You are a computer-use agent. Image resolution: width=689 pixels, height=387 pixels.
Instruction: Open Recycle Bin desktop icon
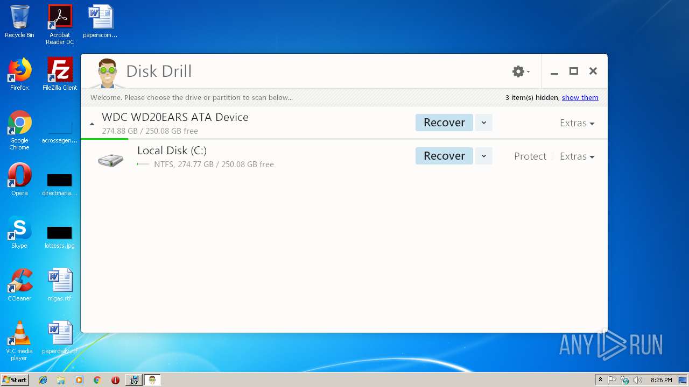point(19,21)
